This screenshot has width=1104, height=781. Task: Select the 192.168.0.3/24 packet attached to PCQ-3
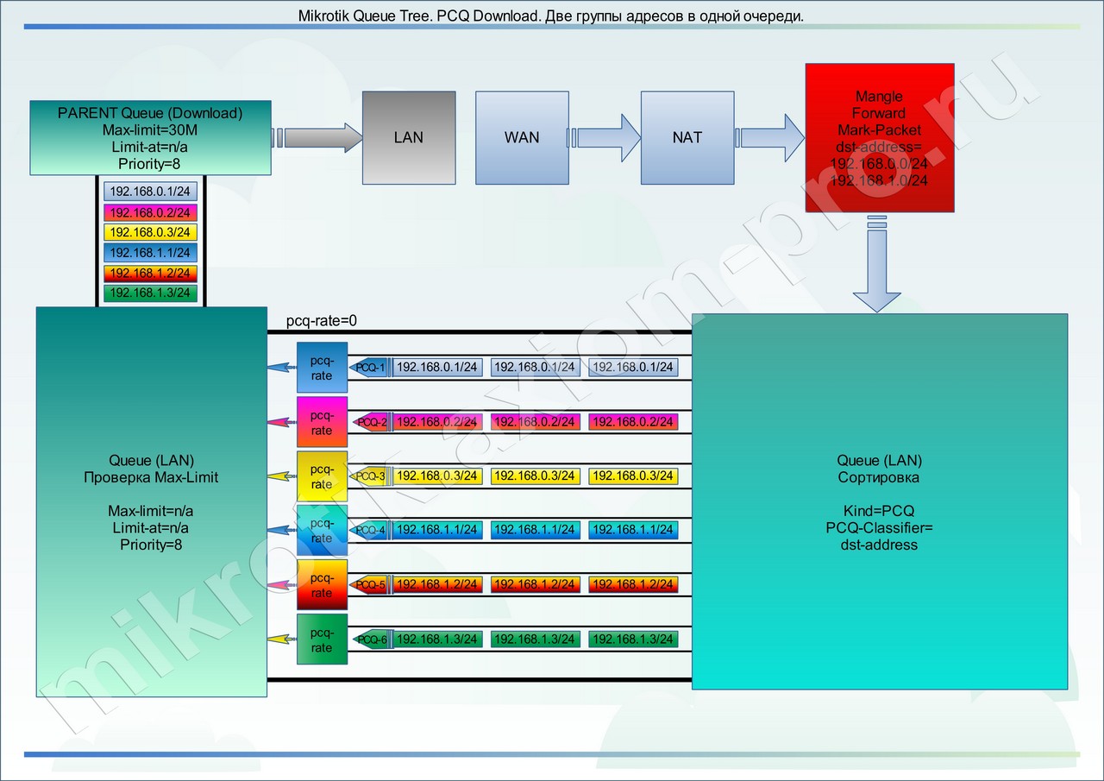436,476
